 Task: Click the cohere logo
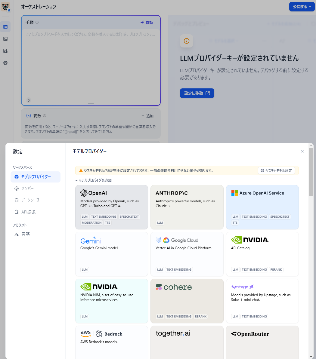(174, 287)
